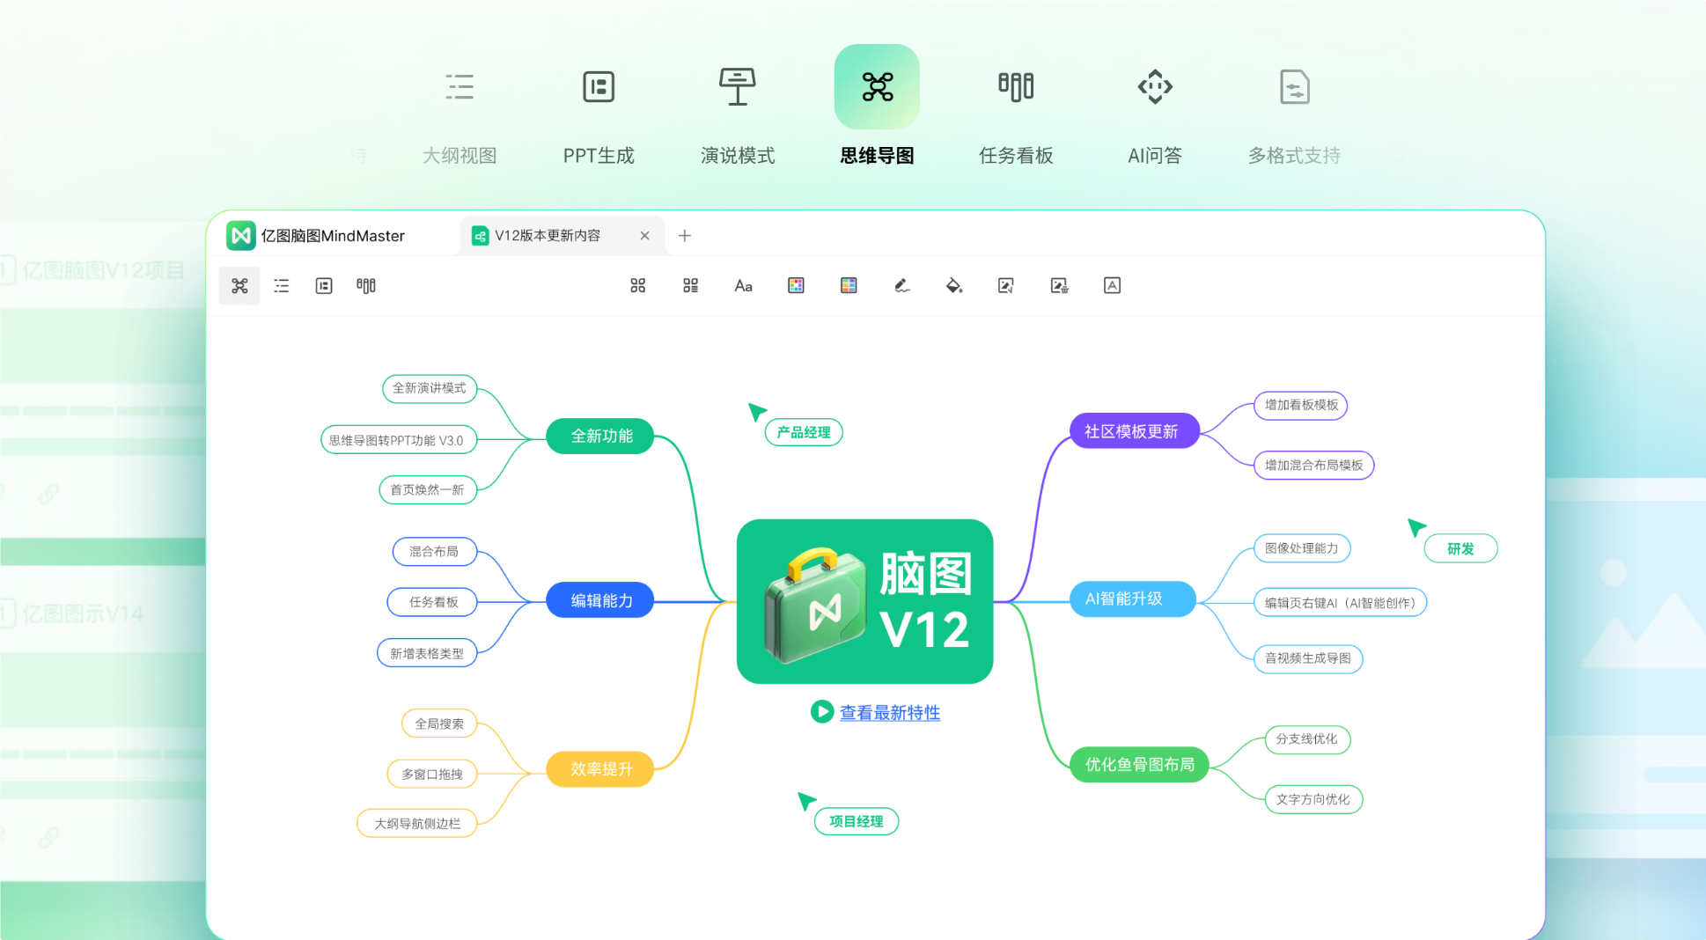This screenshot has width=1706, height=940.
Task: Click the 全新演讲模式 subtopic
Action: [430, 388]
